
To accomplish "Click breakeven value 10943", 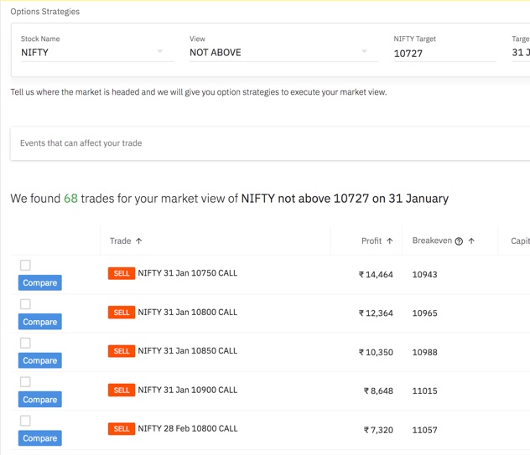I will pos(424,274).
